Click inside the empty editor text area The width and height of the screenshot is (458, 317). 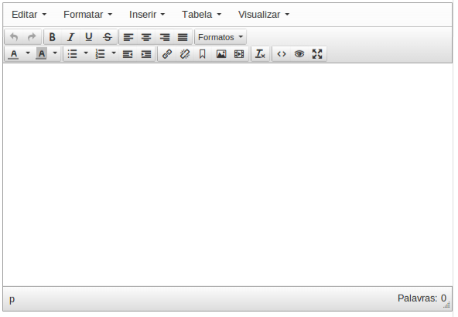(227, 175)
